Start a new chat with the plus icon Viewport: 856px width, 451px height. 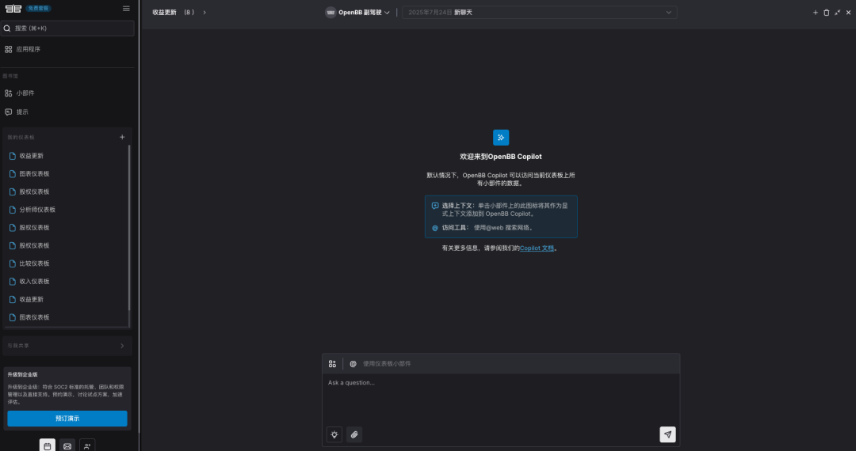coord(815,13)
